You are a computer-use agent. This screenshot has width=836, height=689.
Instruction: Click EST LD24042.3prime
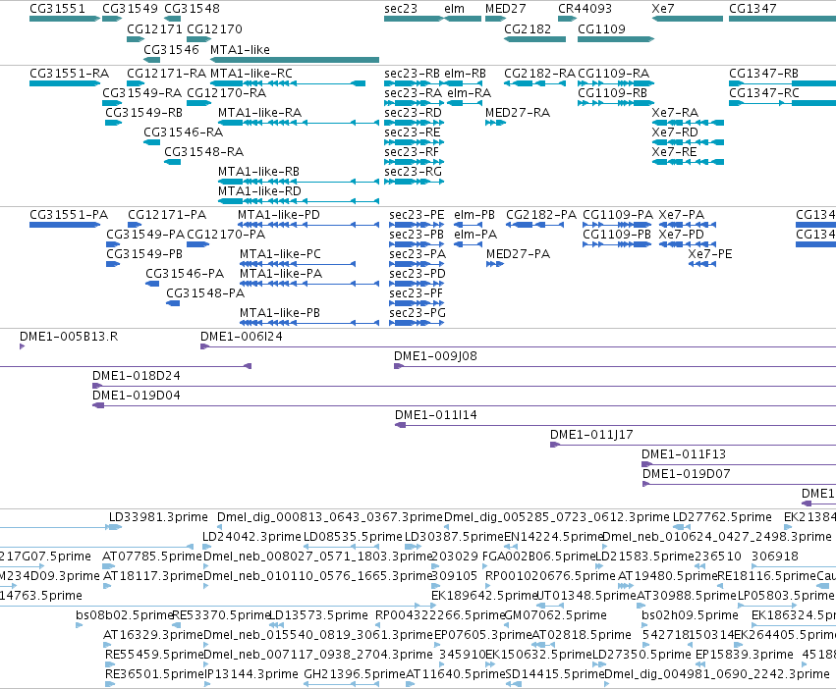tap(205, 547)
